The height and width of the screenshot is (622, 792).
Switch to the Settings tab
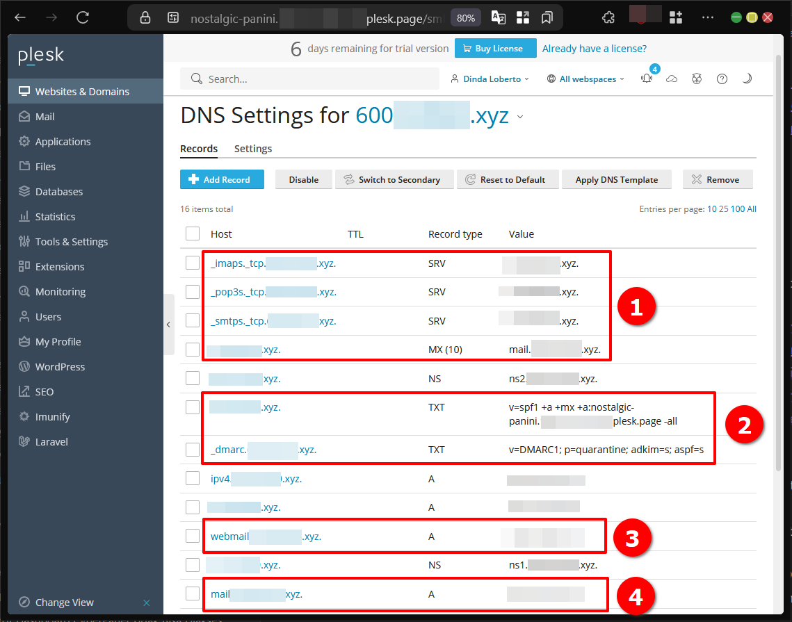252,148
